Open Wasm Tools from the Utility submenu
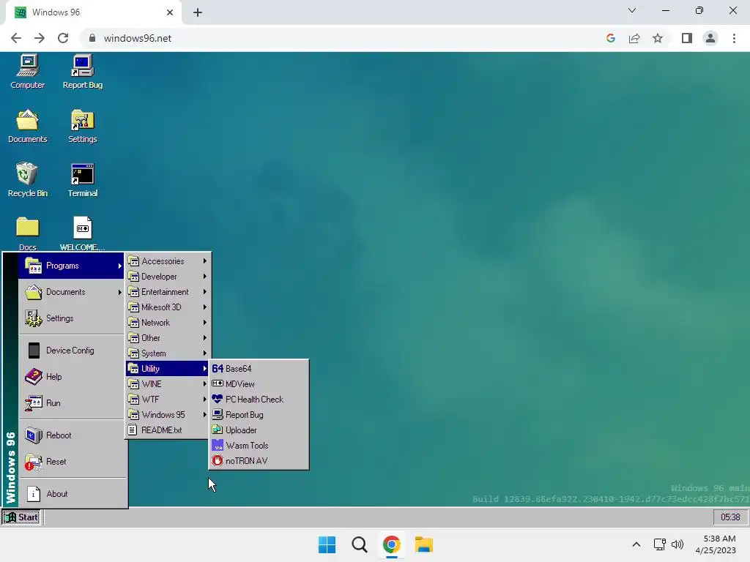Viewport: 750px width, 562px height. coord(259,446)
